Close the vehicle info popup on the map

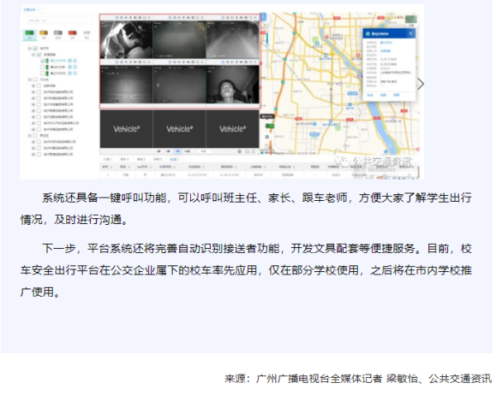[413, 31]
